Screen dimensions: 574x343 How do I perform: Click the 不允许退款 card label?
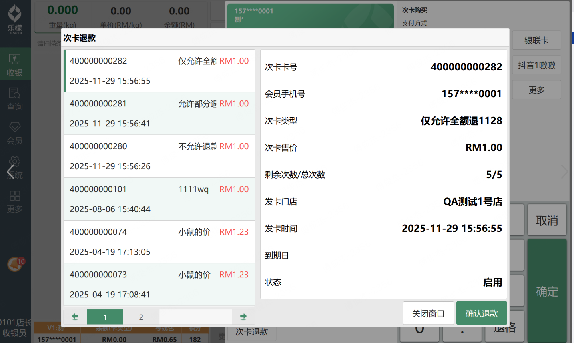click(x=197, y=146)
